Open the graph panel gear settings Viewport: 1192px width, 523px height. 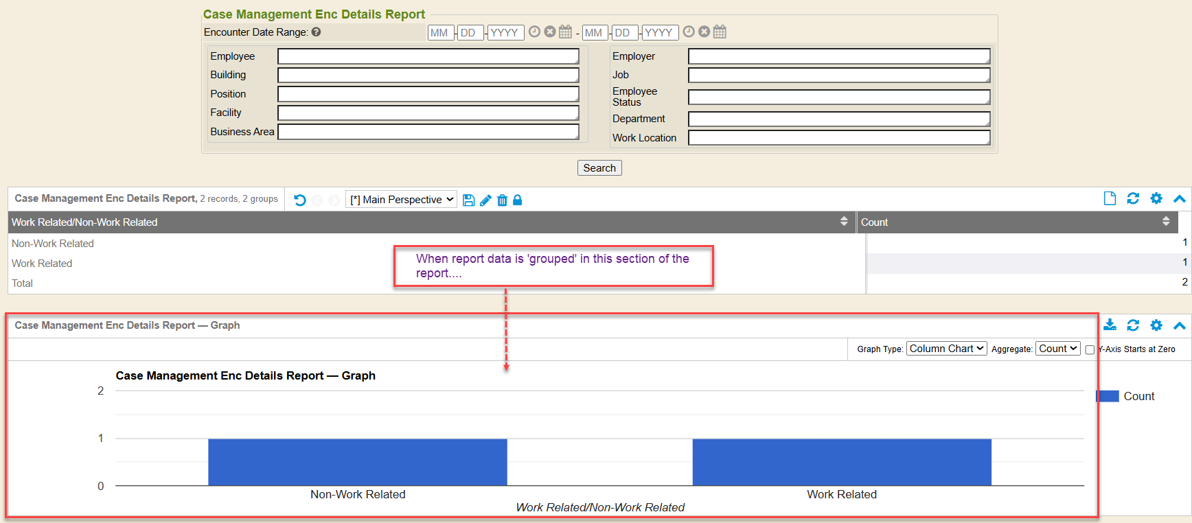pyautogui.click(x=1156, y=325)
